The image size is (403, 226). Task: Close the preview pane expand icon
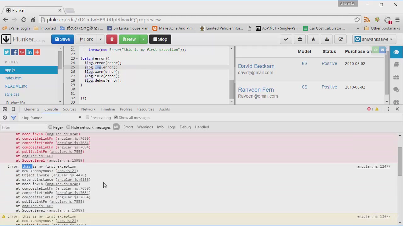tap(383, 50)
